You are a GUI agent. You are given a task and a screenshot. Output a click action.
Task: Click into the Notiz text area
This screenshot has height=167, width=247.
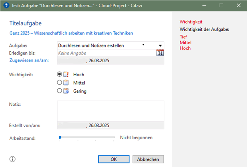pyautogui.click(x=110, y=111)
